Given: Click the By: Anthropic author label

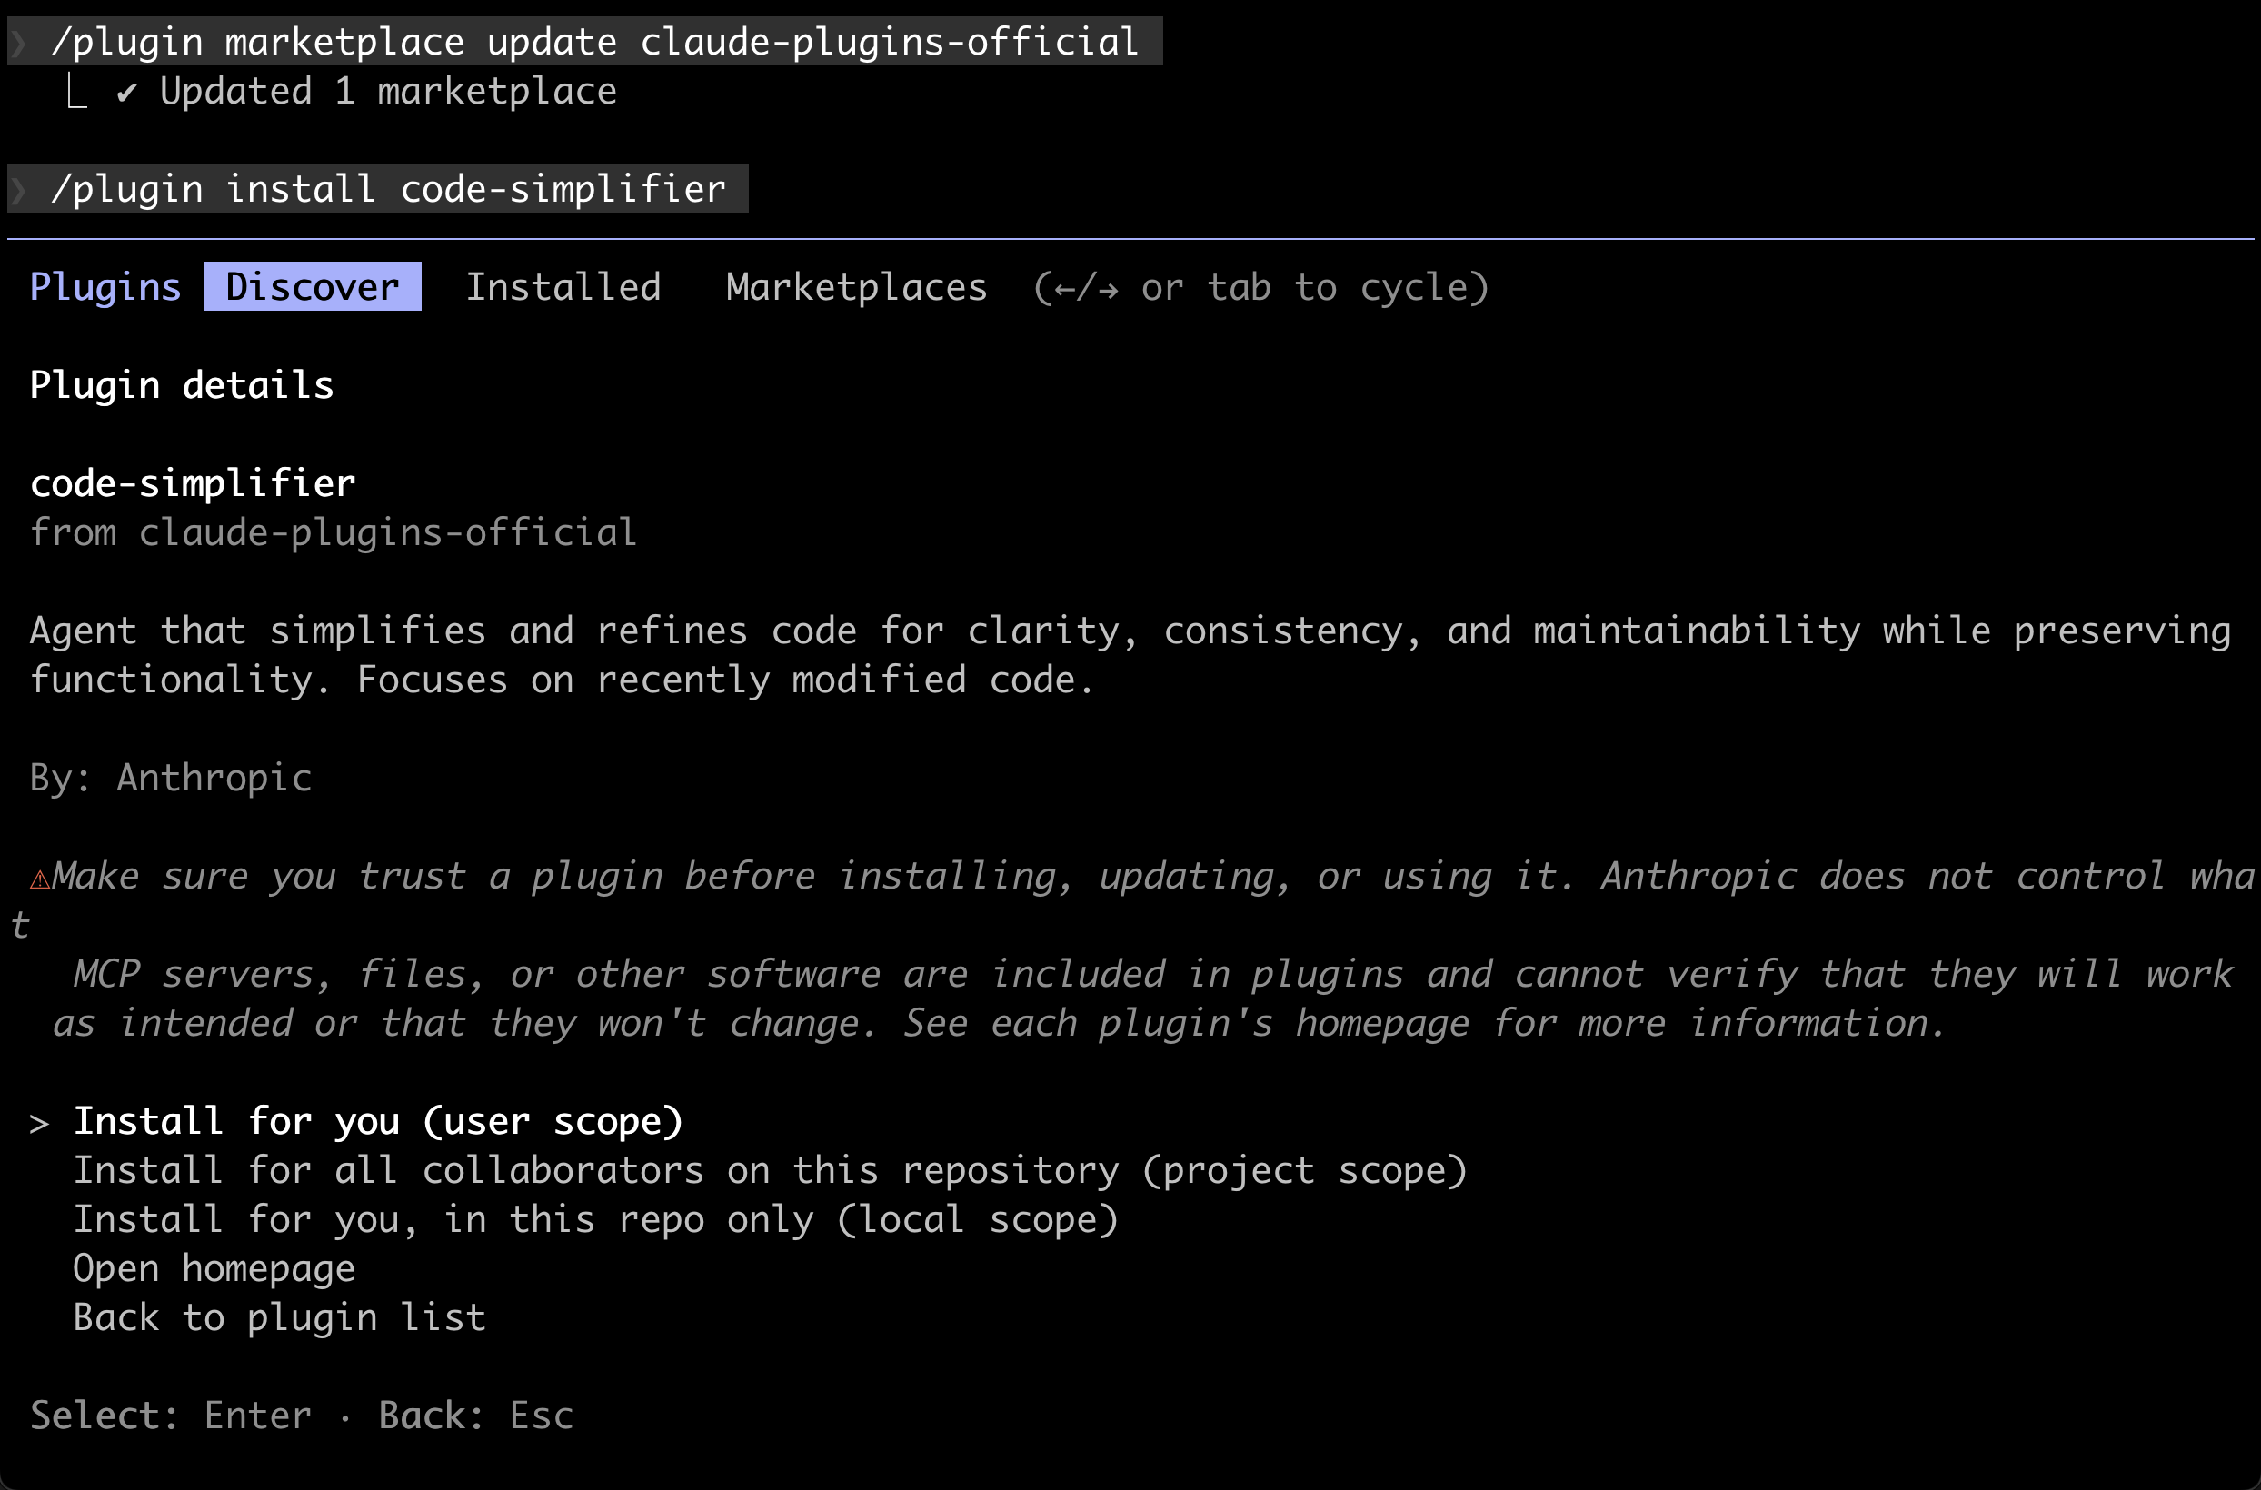Looking at the screenshot, I should [x=170, y=778].
